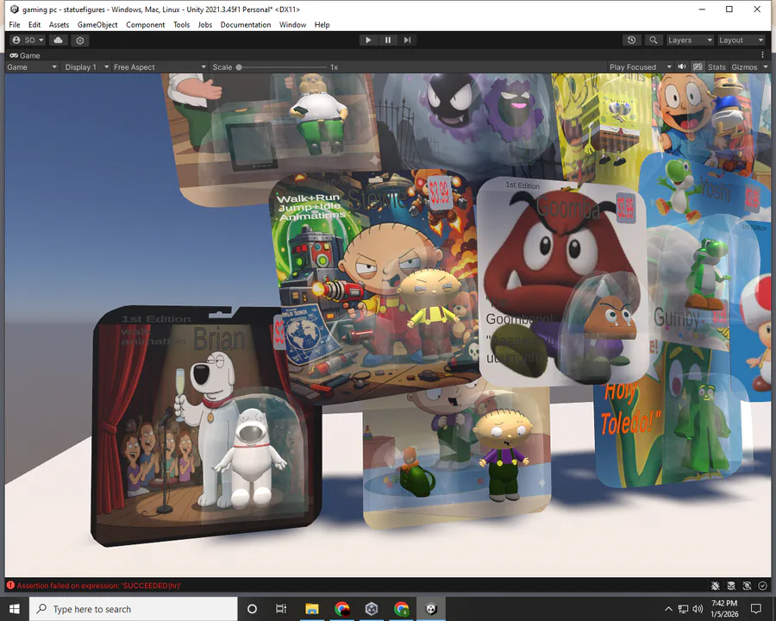Screen dimensions: 776x621
Task: Open the Window menu
Action: coord(292,25)
